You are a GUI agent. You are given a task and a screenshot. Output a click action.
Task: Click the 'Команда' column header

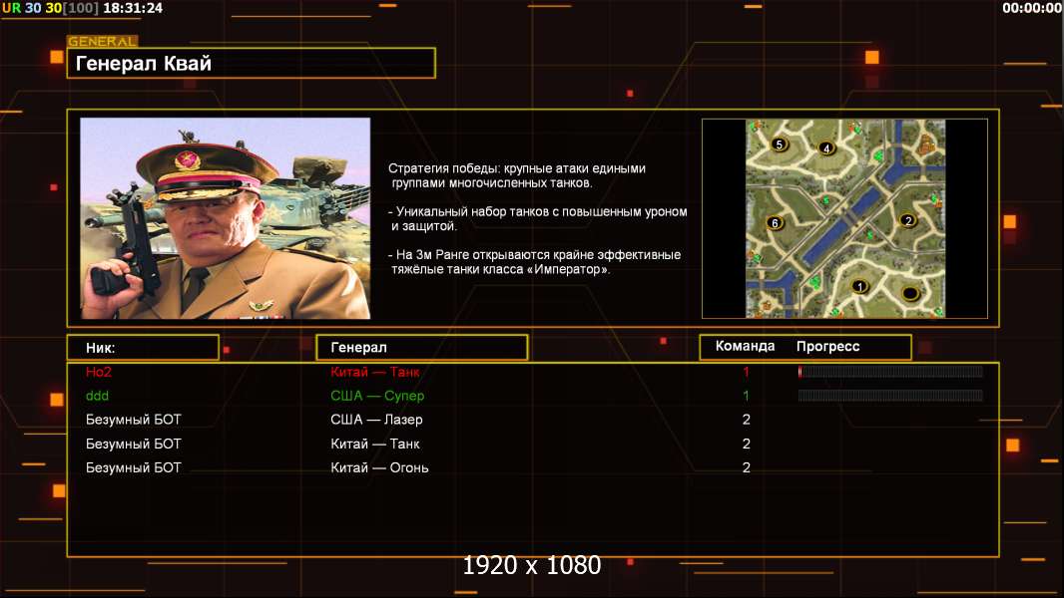(x=745, y=346)
